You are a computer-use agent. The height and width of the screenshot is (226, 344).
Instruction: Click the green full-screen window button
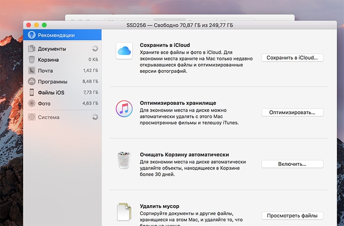point(44,25)
